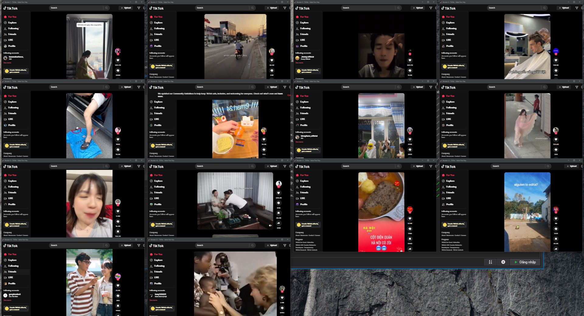This screenshot has width=584, height=316.
Task: Expand 'See more' under gocphonho5 account
Action: pyautogui.click(x=7, y=300)
